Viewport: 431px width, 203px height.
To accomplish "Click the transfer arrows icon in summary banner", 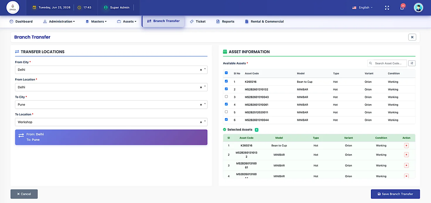I will [21, 136].
